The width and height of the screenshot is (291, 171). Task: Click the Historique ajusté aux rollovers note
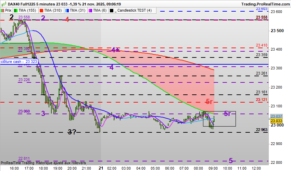tap(61, 163)
